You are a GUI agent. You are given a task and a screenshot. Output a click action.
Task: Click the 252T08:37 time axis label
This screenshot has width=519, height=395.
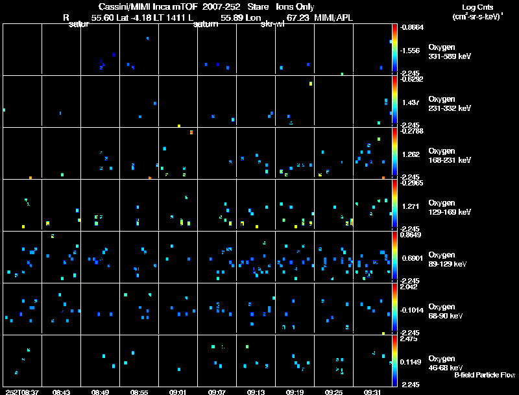point(22,392)
